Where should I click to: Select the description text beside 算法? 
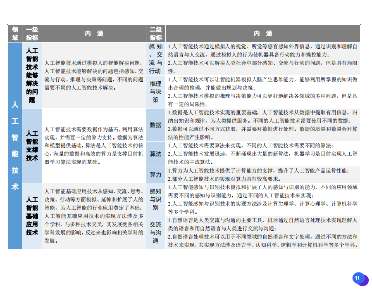pos(263,154)
